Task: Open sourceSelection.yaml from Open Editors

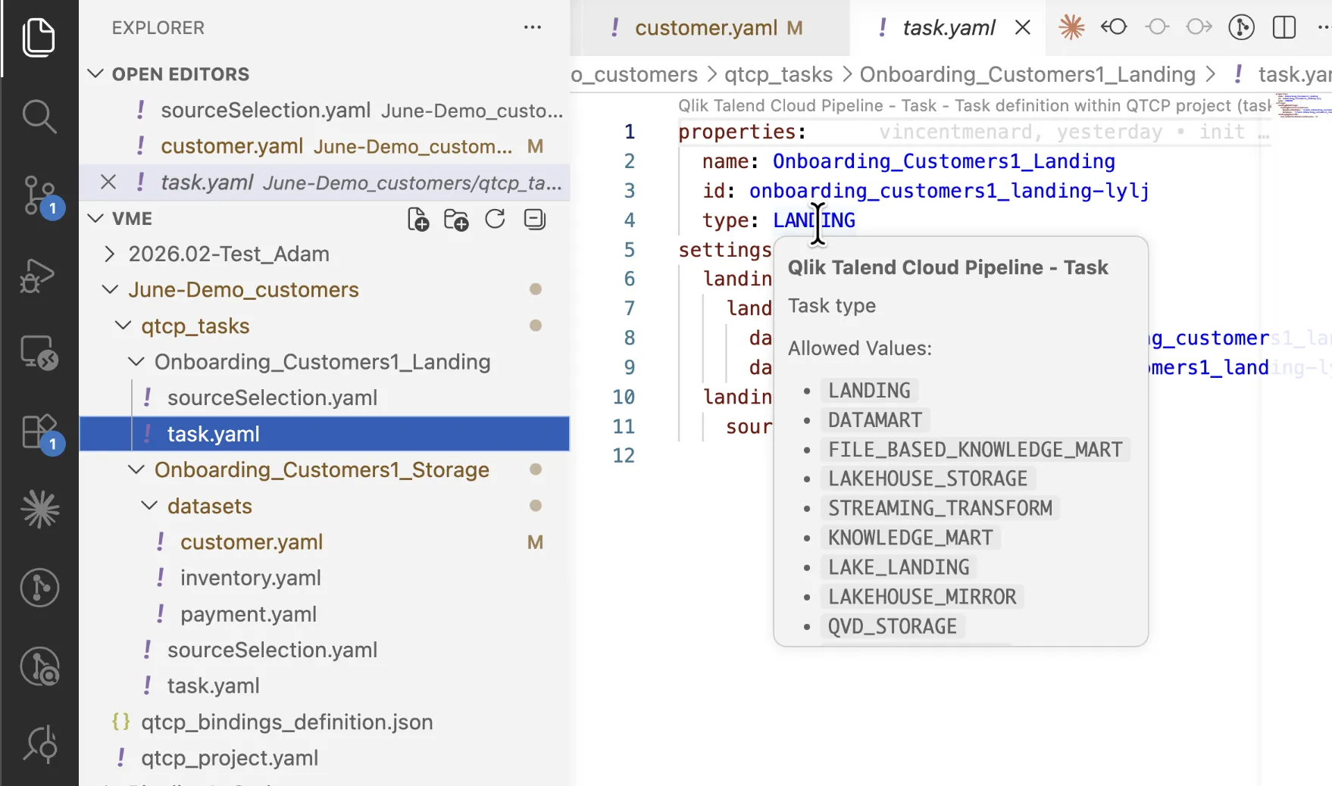Action: 324,110
